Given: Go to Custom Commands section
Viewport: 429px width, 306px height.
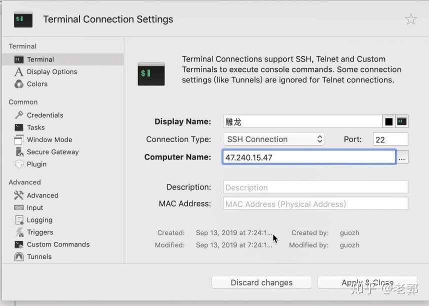Looking at the screenshot, I should pos(58,244).
